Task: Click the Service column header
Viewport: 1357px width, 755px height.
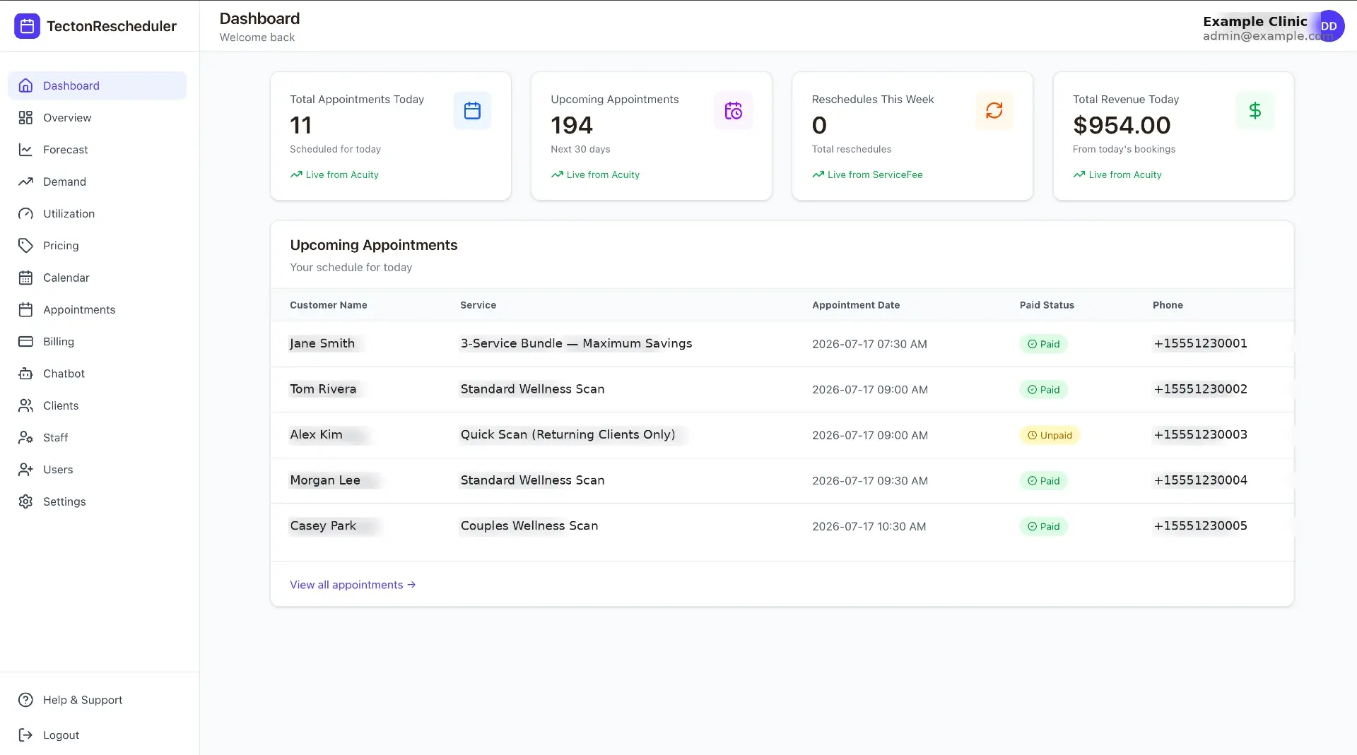Action: (x=478, y=305)
